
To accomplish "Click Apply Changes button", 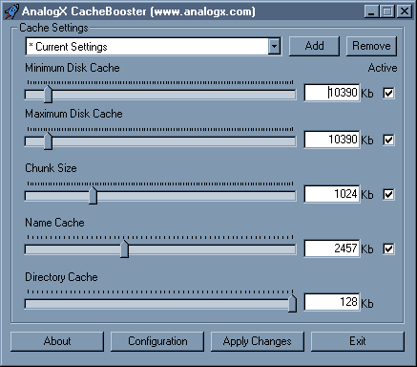I will 258,341.
